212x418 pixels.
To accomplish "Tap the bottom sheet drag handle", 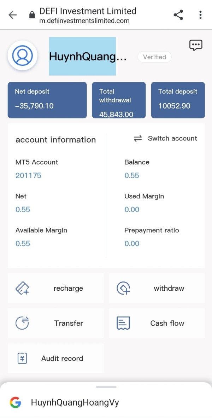I will pos(106,387).
